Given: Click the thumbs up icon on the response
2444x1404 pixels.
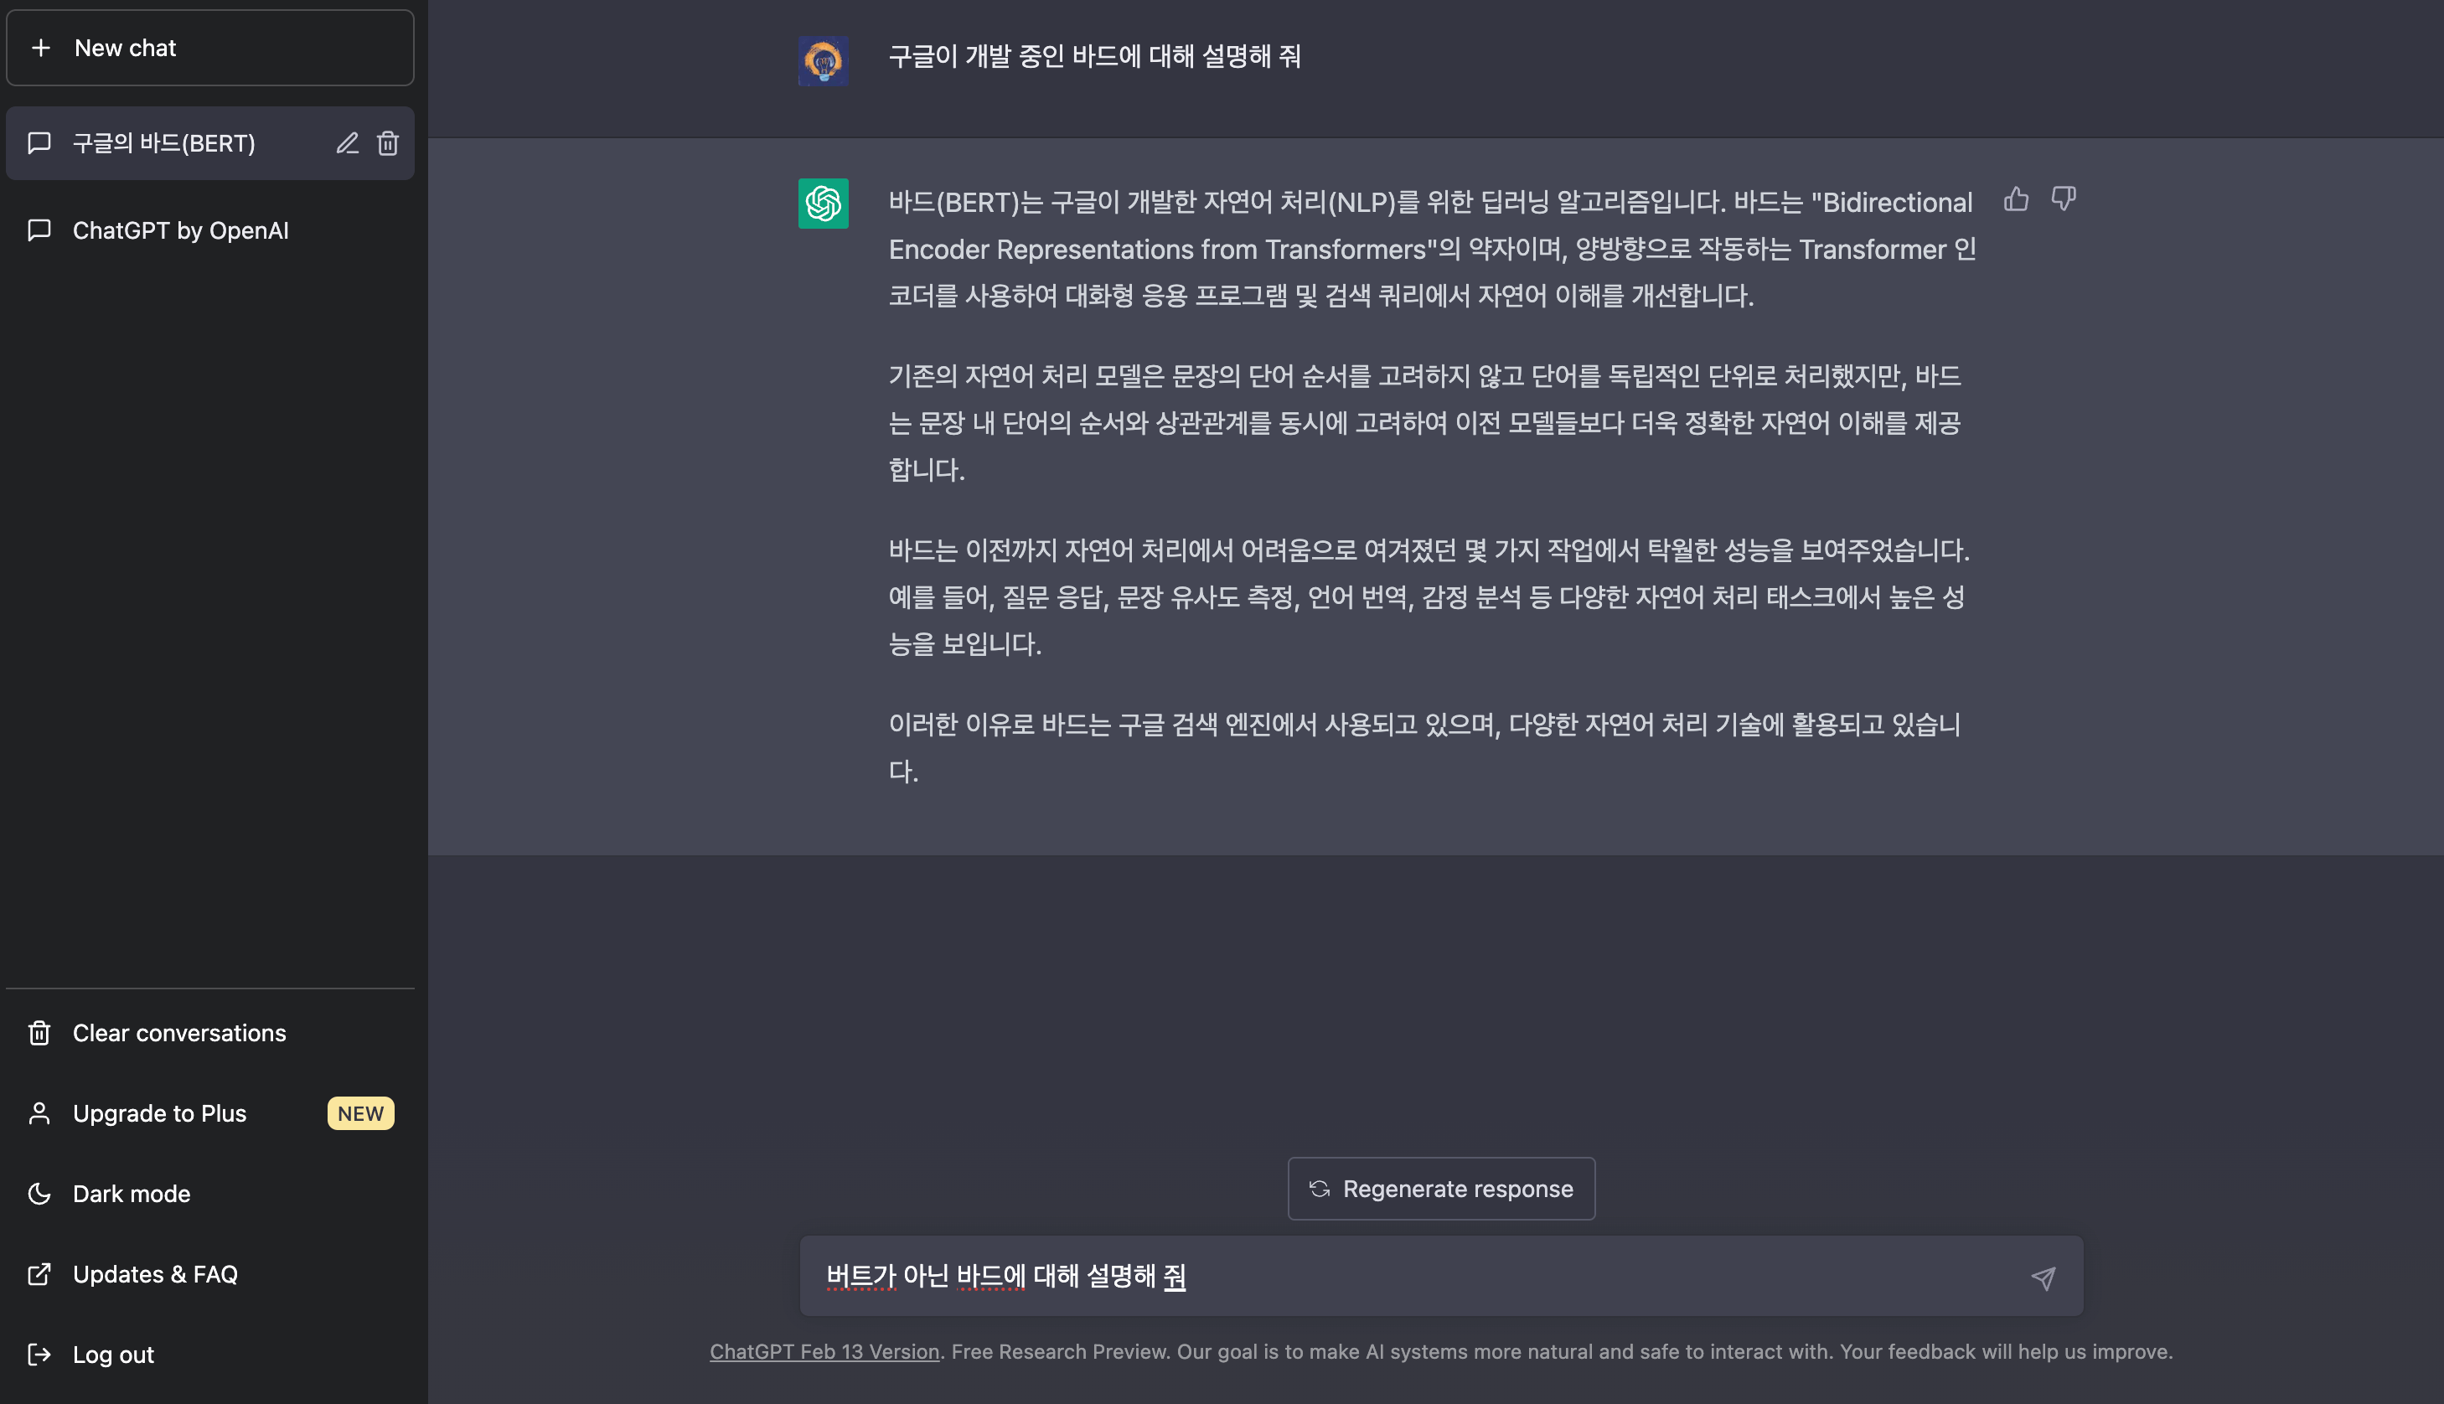Looking at the screenshot, I should click(2016, 199).
